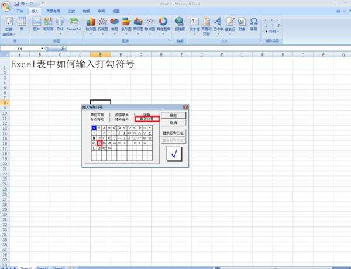Screen dimensions: 351x269
Task: Pick the √ check mark symbol cell
Action: [x=99, y=143]
